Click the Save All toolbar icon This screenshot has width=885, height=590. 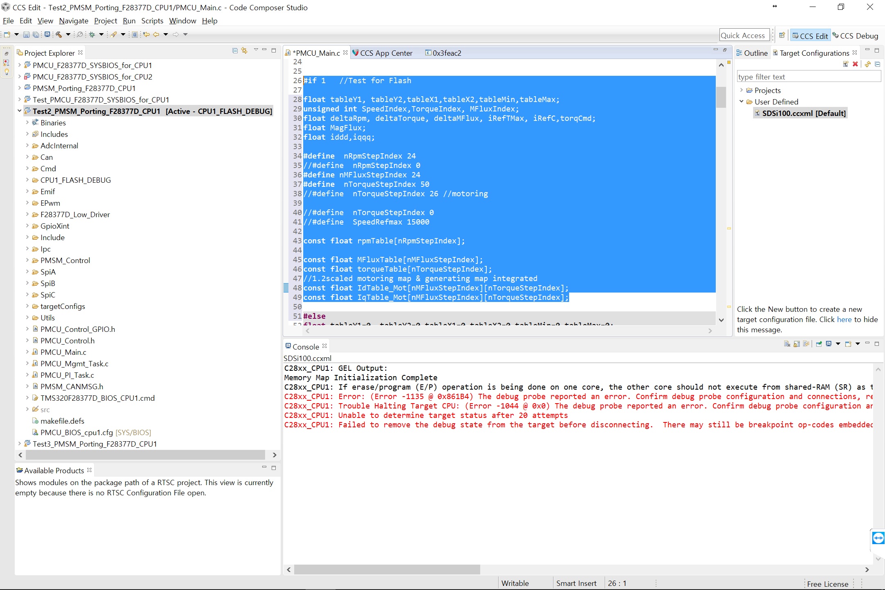tap(36, 34)
